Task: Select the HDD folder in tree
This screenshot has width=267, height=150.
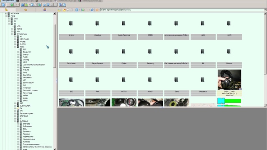Action: [18, 26]
